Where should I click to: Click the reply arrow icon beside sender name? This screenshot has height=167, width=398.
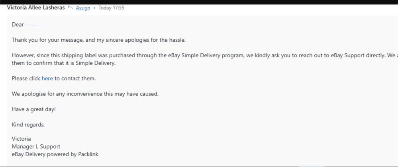click(x=71, y=8)
